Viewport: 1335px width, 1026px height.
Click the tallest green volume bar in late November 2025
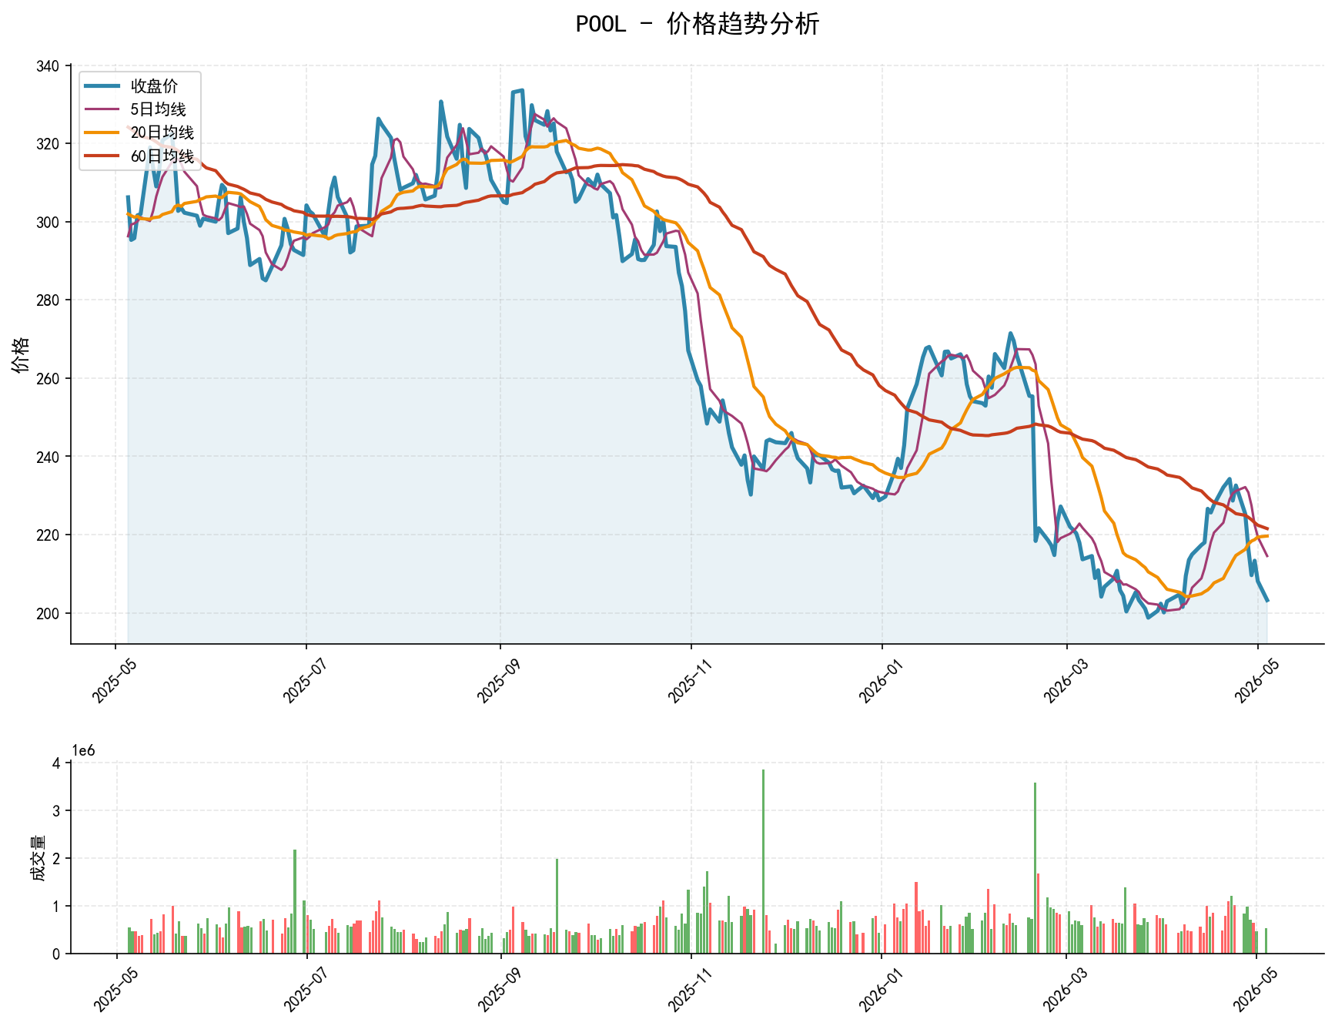[x=763, y=861]
